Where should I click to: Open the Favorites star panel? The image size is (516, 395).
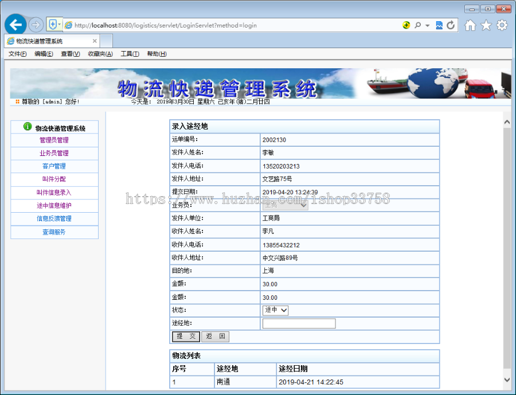[x=486, y=25]
